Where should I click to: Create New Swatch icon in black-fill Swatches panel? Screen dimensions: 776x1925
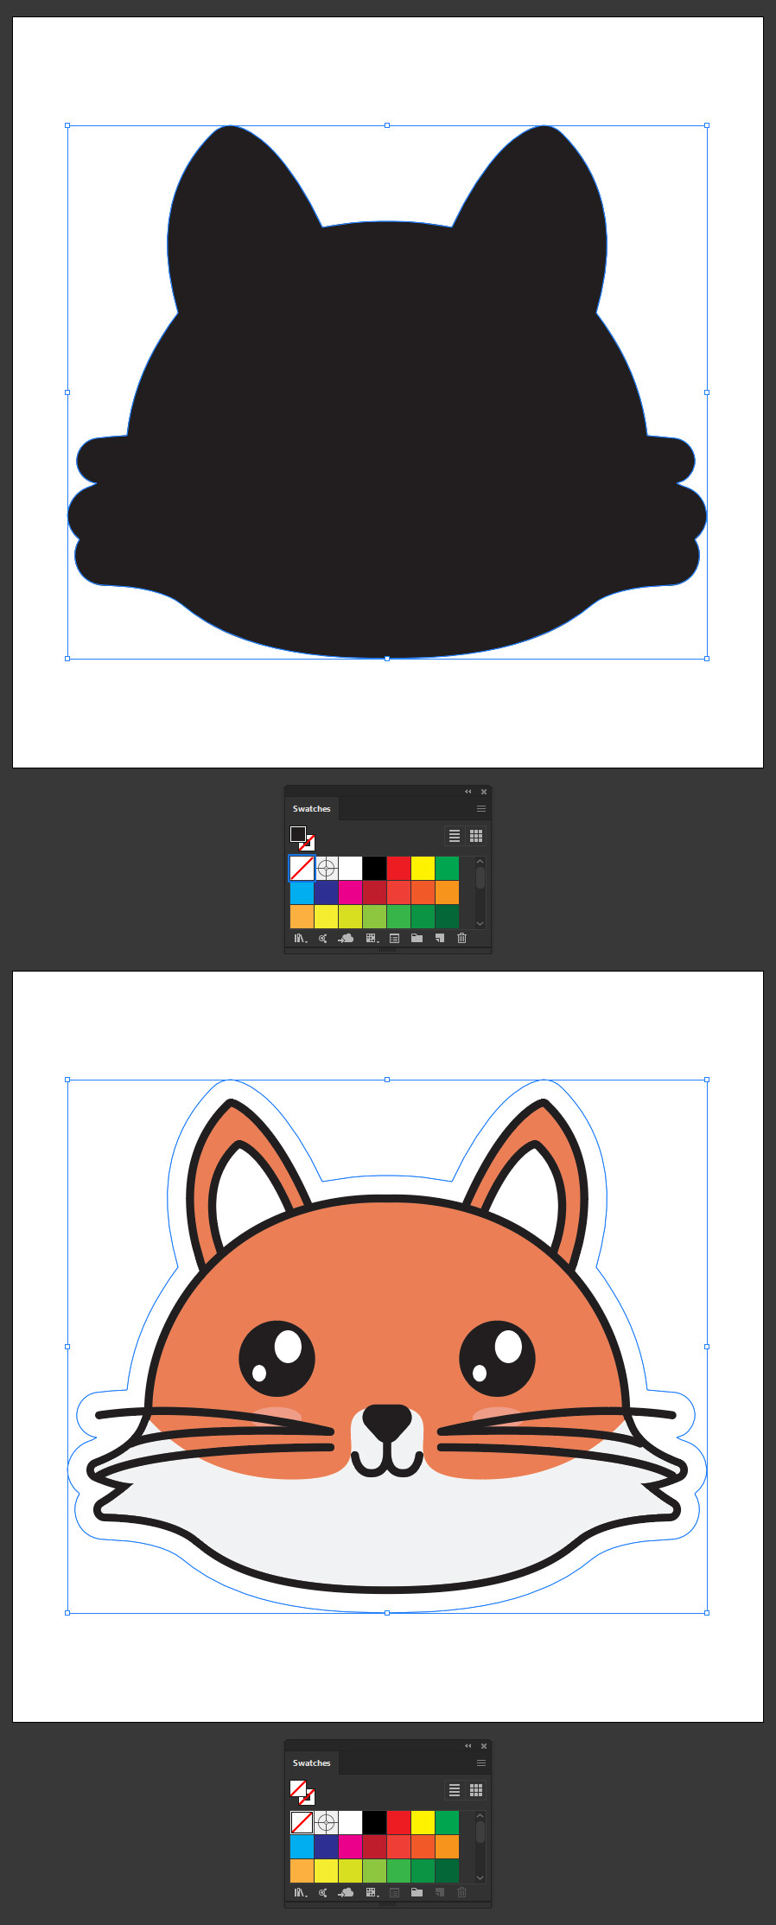439,938
